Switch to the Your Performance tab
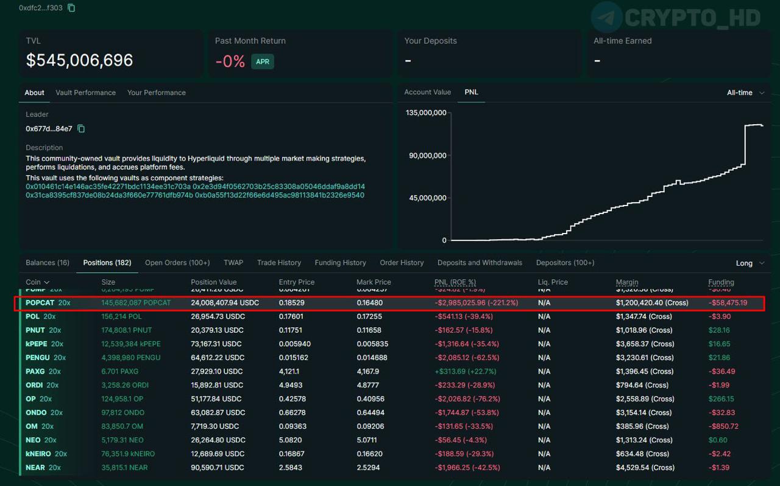The height and width of the screenshot is (486, 780). click(157, 92)
